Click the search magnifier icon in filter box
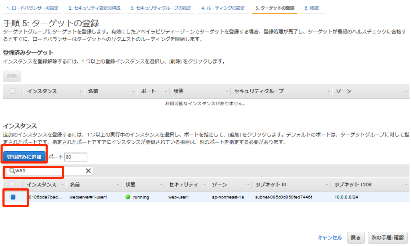Viewport: 411px width, 246px height. 12,171
